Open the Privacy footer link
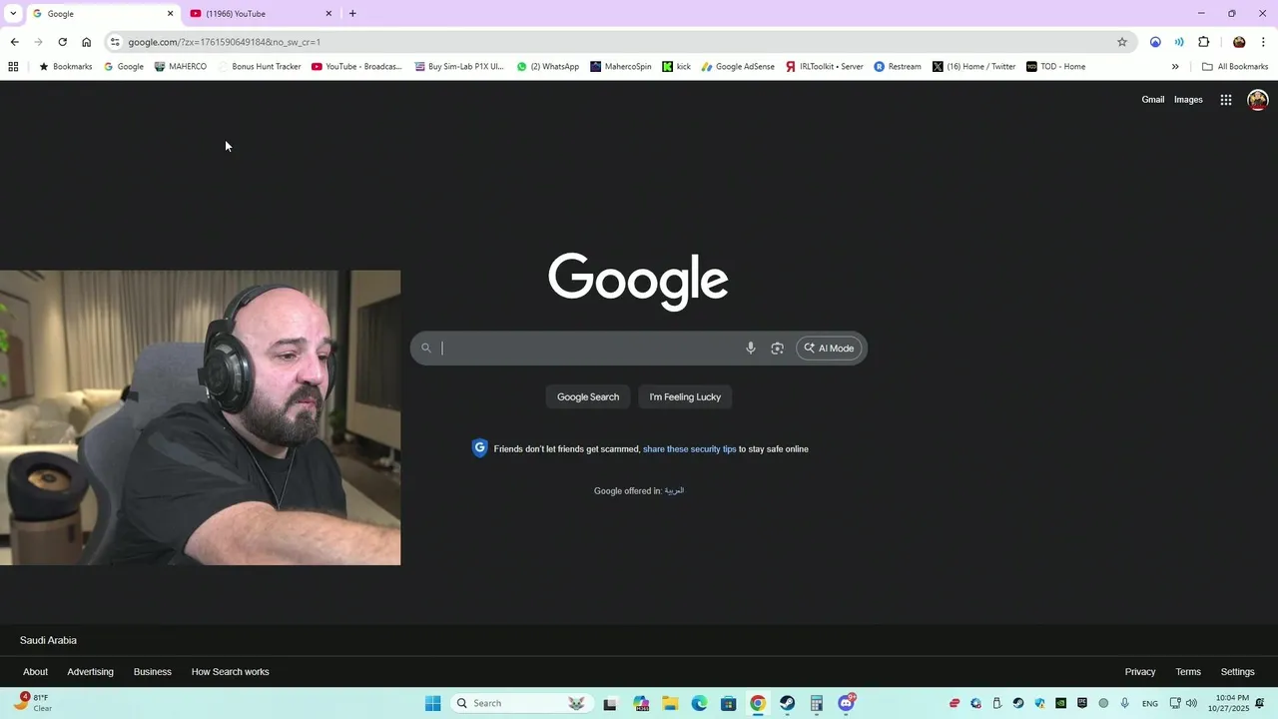 pyautogui.click(x=1140, y=672)
